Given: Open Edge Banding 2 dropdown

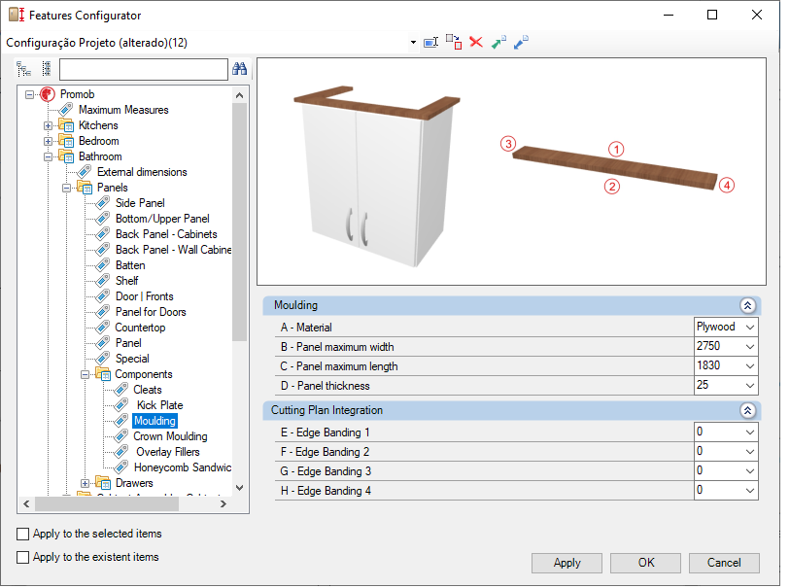Looking at the screenshot, I should (750, 452).
